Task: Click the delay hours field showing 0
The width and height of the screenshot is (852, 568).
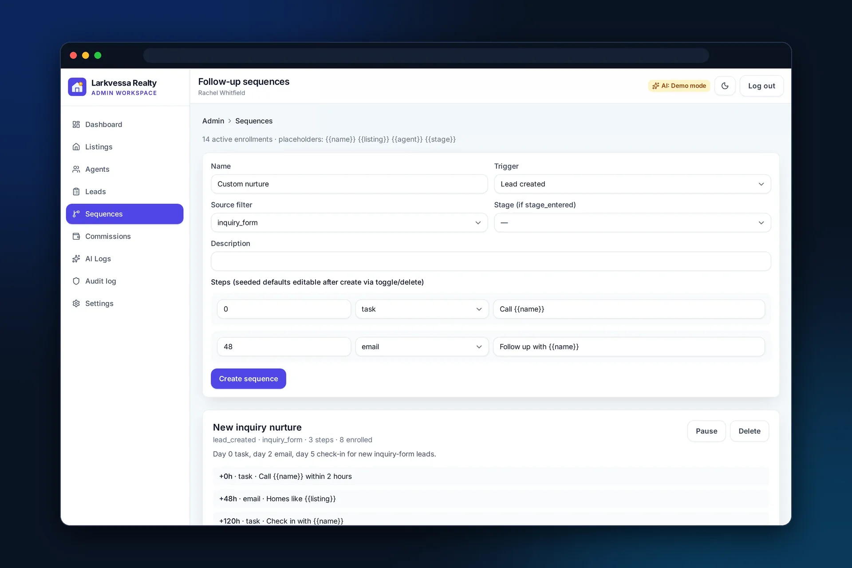Action: (x=284, y=309)
